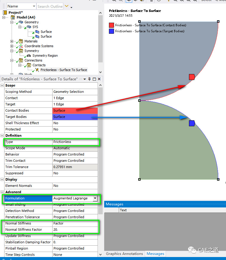Image resolution: width=226 pixels, height=260 pixels.
Task: Click the blue target body tag in the viewport
Action: (x=192, y=123)
